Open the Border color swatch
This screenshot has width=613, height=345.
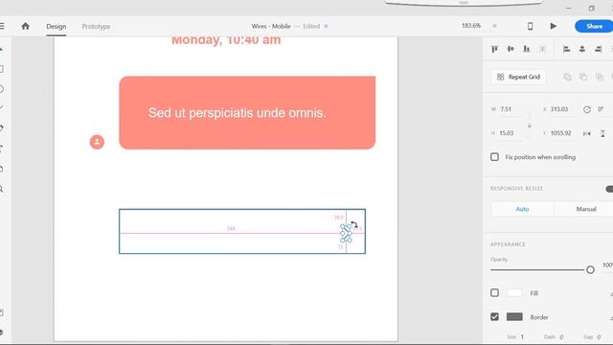pos(514,317)
